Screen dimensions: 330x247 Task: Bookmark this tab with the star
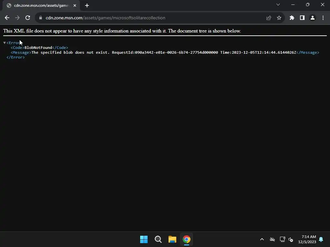[279, 18]
